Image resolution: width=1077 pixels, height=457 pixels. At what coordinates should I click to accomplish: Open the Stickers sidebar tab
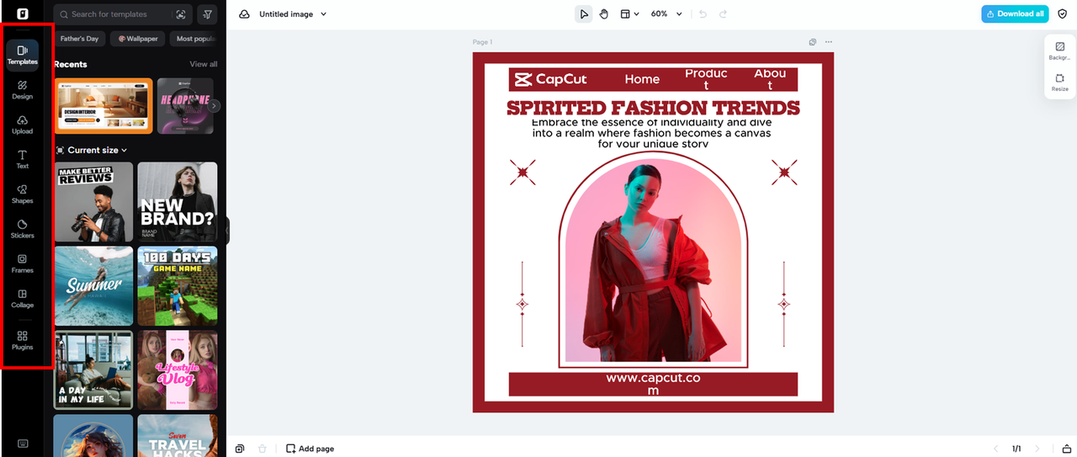tap(23, 229)
